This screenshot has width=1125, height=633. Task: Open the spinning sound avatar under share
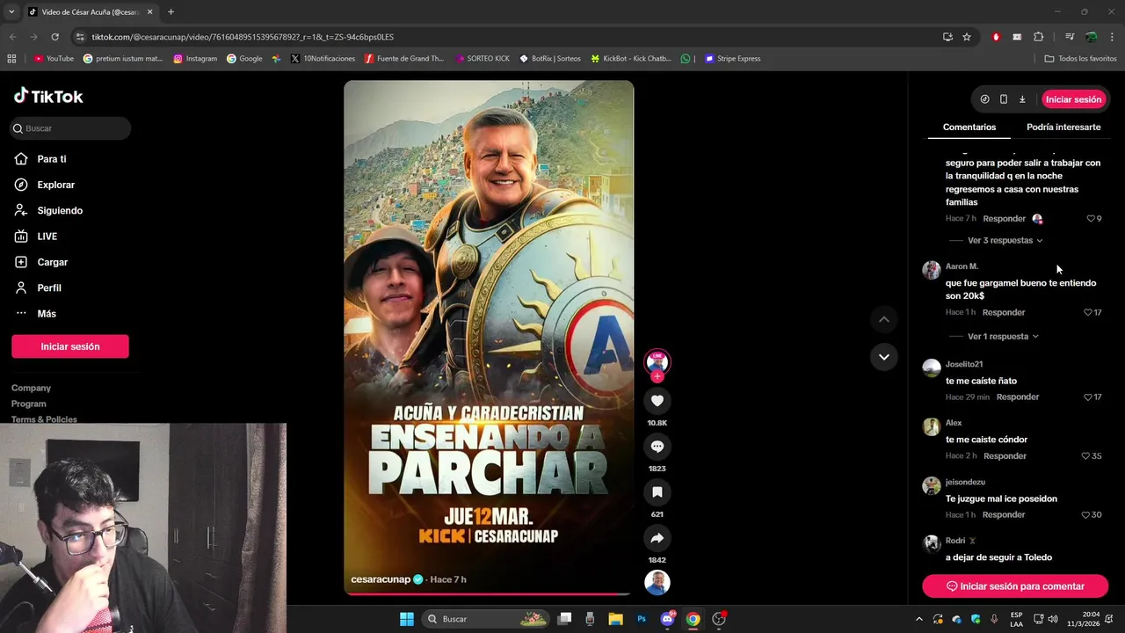[x=657, y=583]
